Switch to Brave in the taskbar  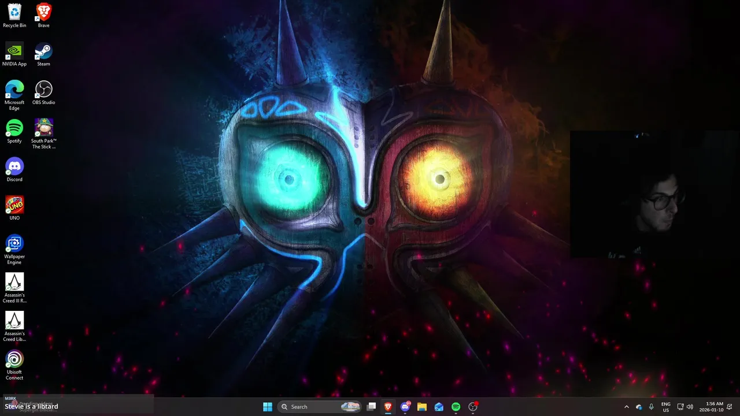point(388,407)
